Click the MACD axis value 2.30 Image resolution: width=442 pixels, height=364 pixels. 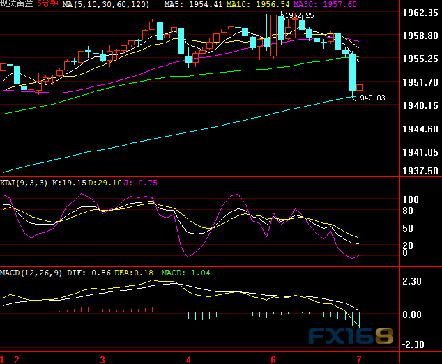click(412, 281)
